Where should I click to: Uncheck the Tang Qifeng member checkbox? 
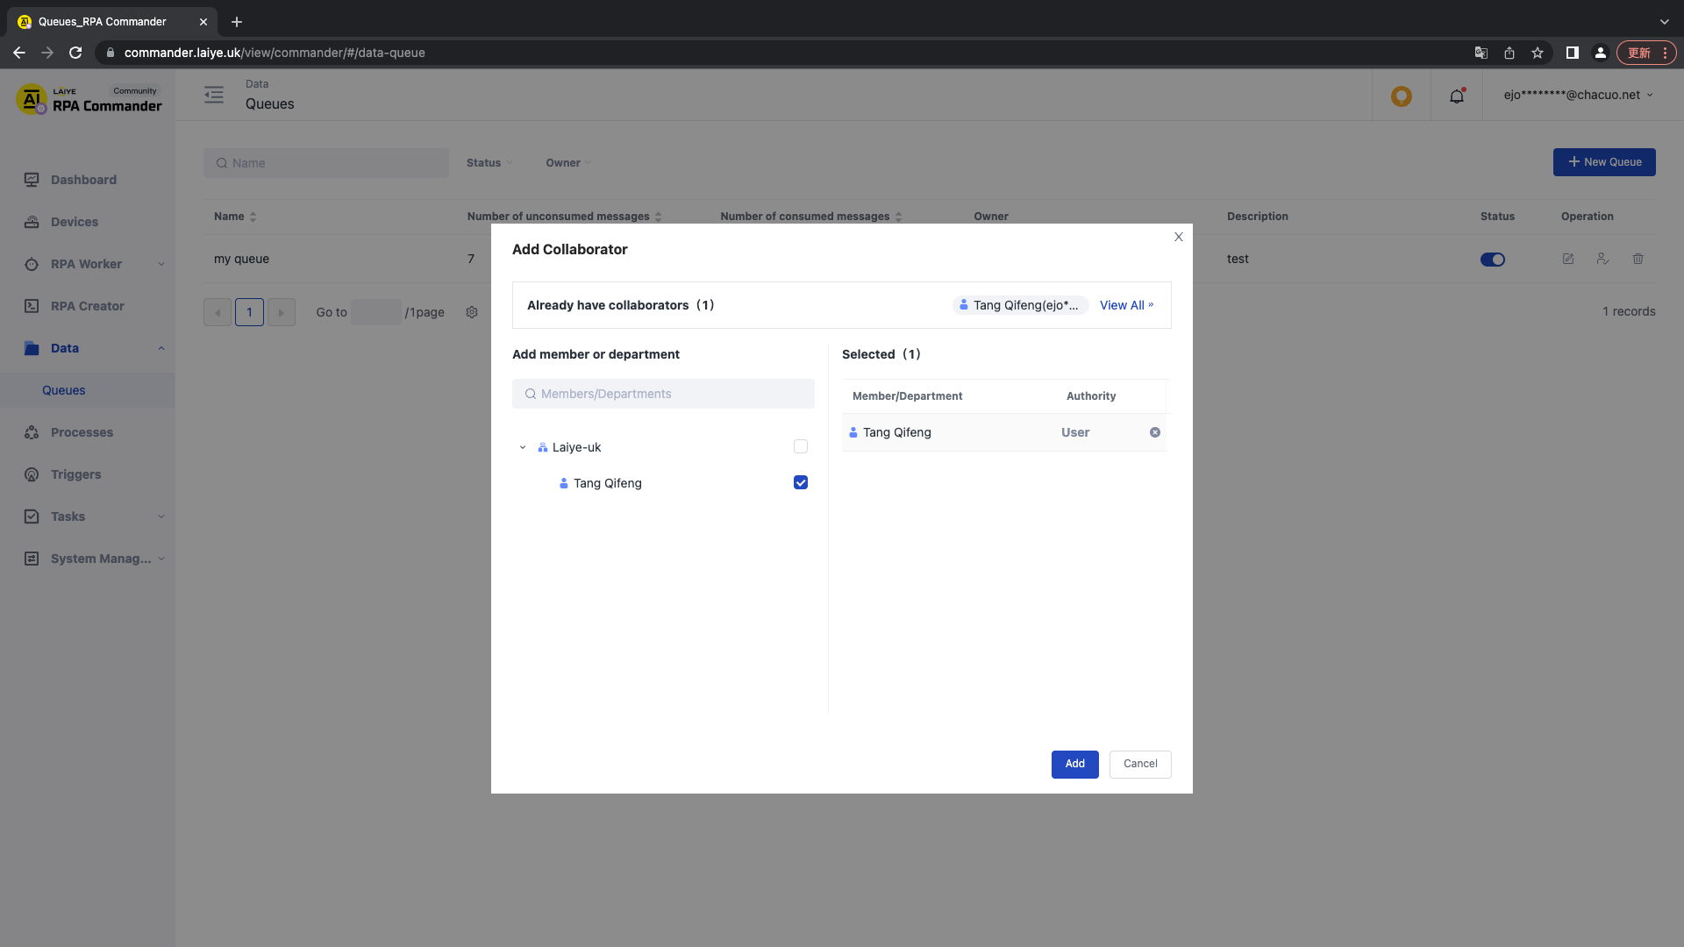click(801, 482)
